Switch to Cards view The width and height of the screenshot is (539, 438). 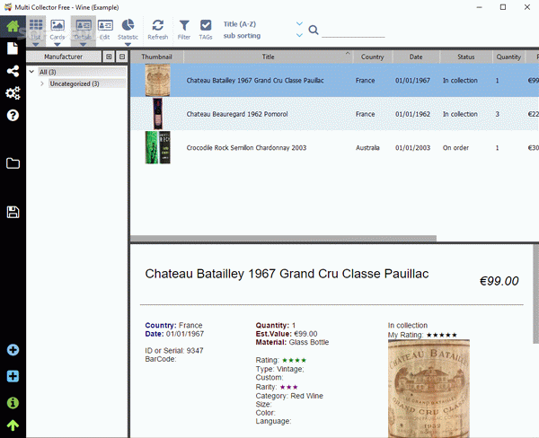click(57, 30)
